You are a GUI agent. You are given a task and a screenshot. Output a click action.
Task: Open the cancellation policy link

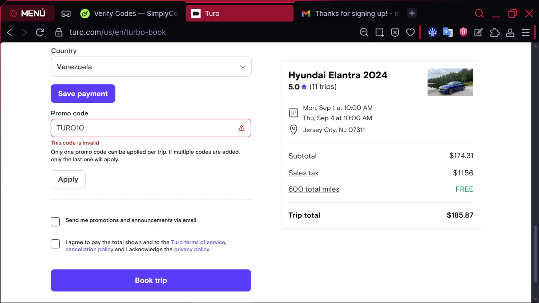coord(89,249)
